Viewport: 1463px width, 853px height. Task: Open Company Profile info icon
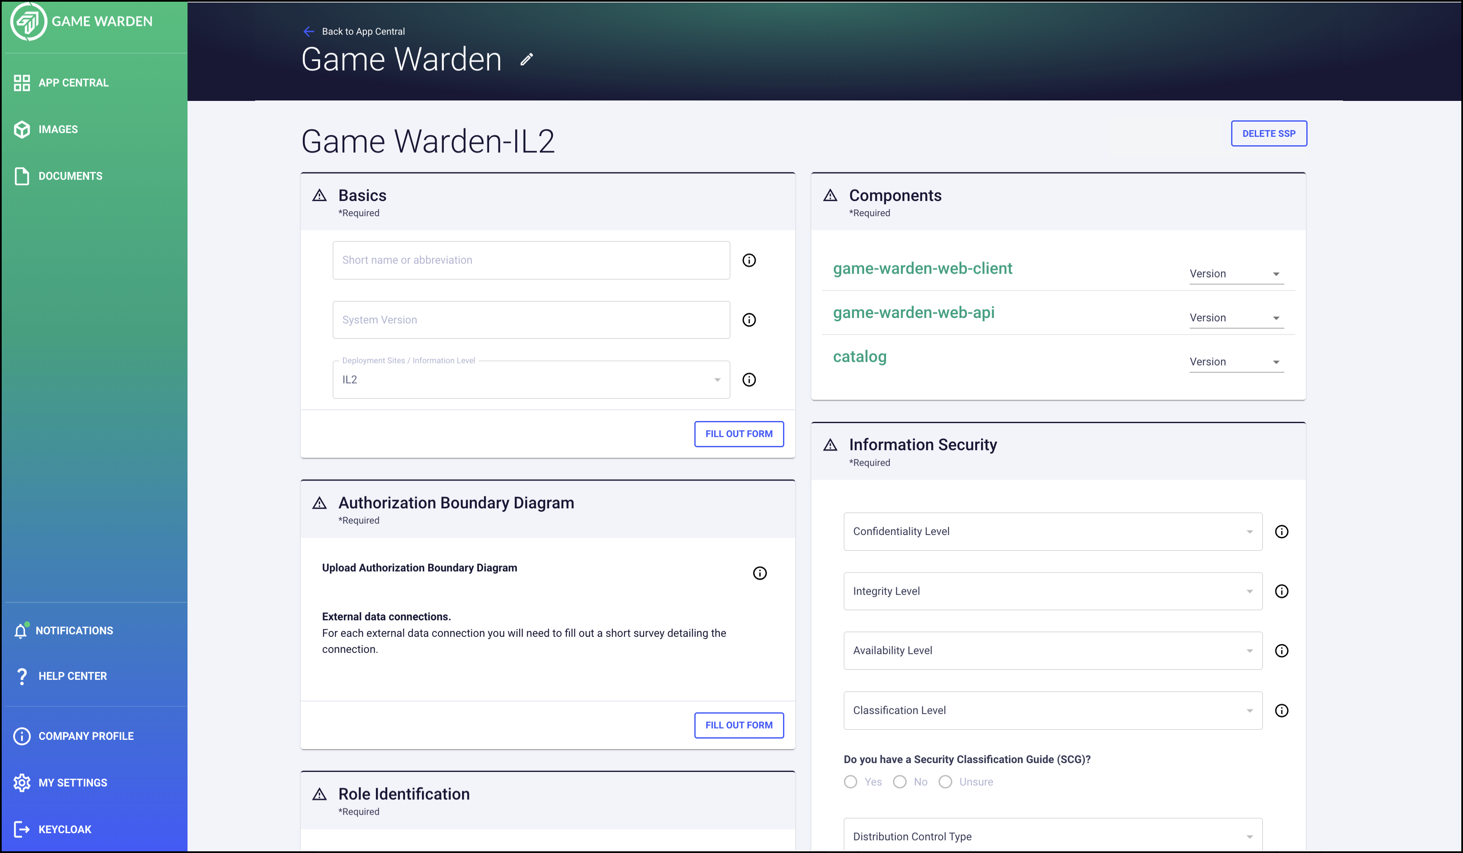(22, 736)
